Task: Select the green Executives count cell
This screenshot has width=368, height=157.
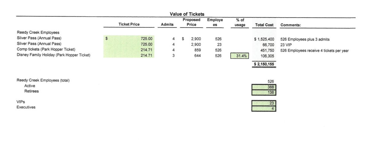Action: tap(264, 108)
